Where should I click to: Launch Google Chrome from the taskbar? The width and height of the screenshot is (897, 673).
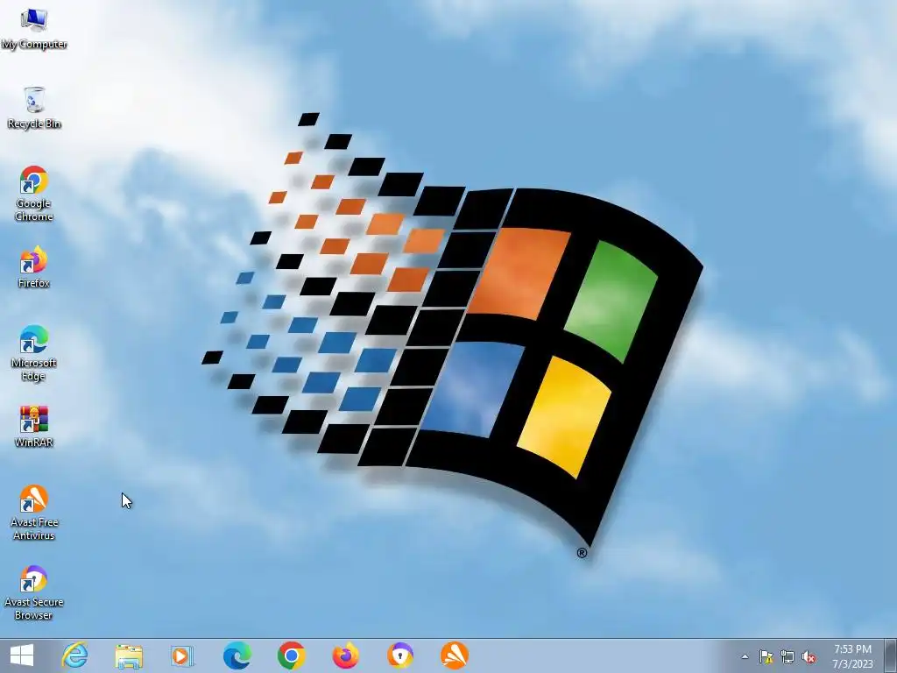[x=291, y=655]
